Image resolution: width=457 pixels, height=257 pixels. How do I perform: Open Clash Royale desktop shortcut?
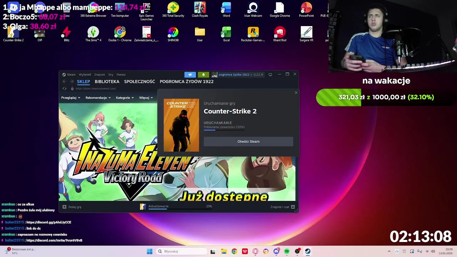[x=200, y=10]
